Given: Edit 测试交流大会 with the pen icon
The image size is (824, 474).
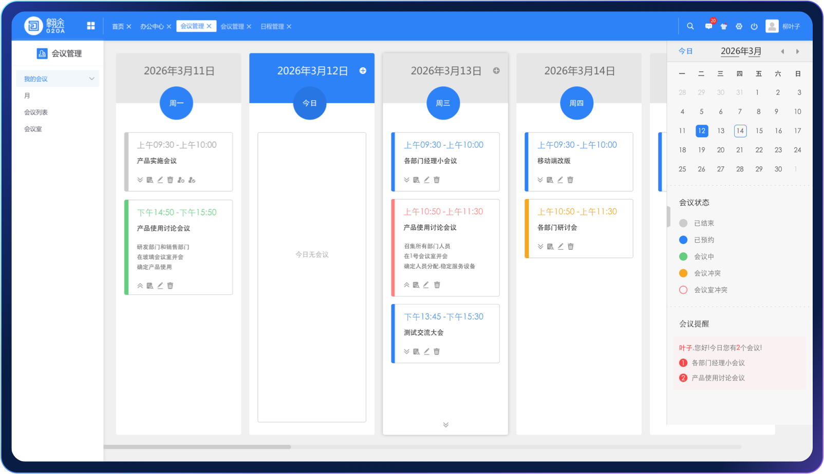Looking at the screenshot, I should point(426,351).
